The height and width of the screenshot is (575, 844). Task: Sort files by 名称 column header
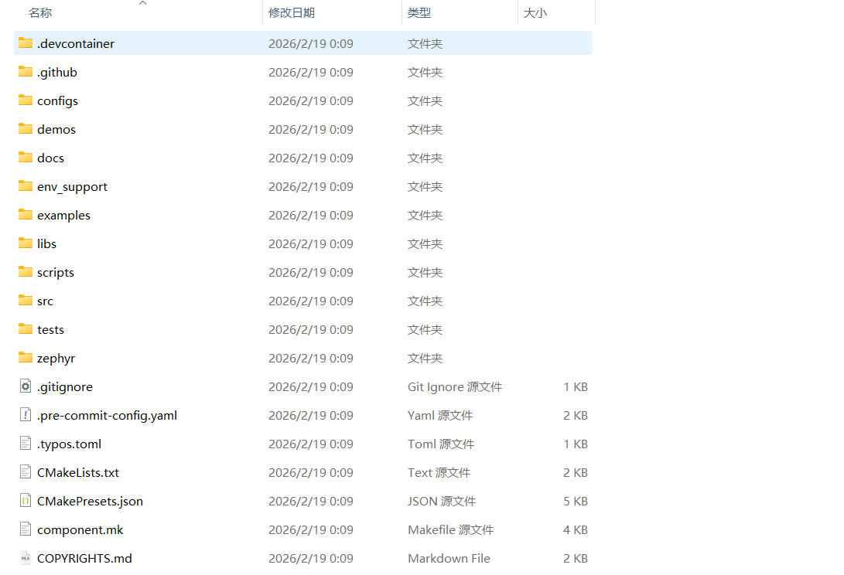[40, 13]
